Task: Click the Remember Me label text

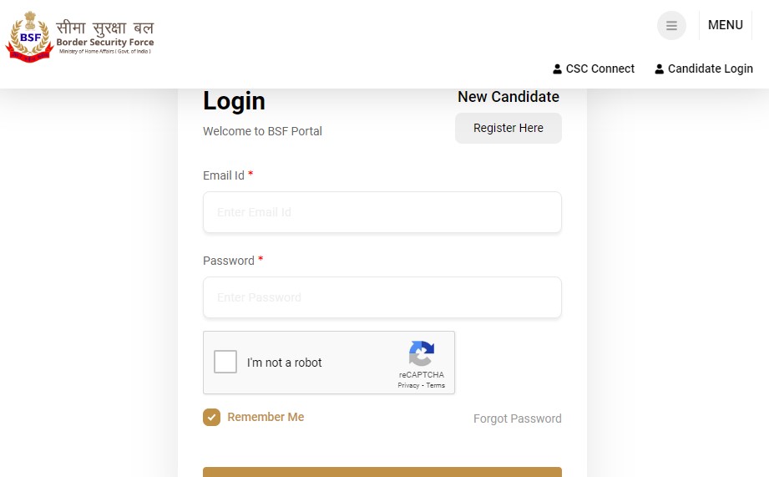Action: click(266, 417)
